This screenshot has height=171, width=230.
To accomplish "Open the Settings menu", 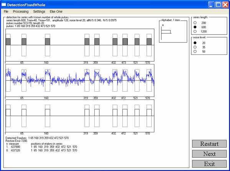I will point(39,12).
